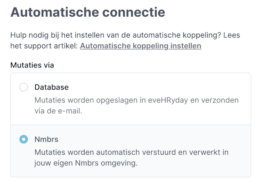Viewport: 262px width, 186px height.
Task: Click the Mutaties via field label
Action: (32, 65)
